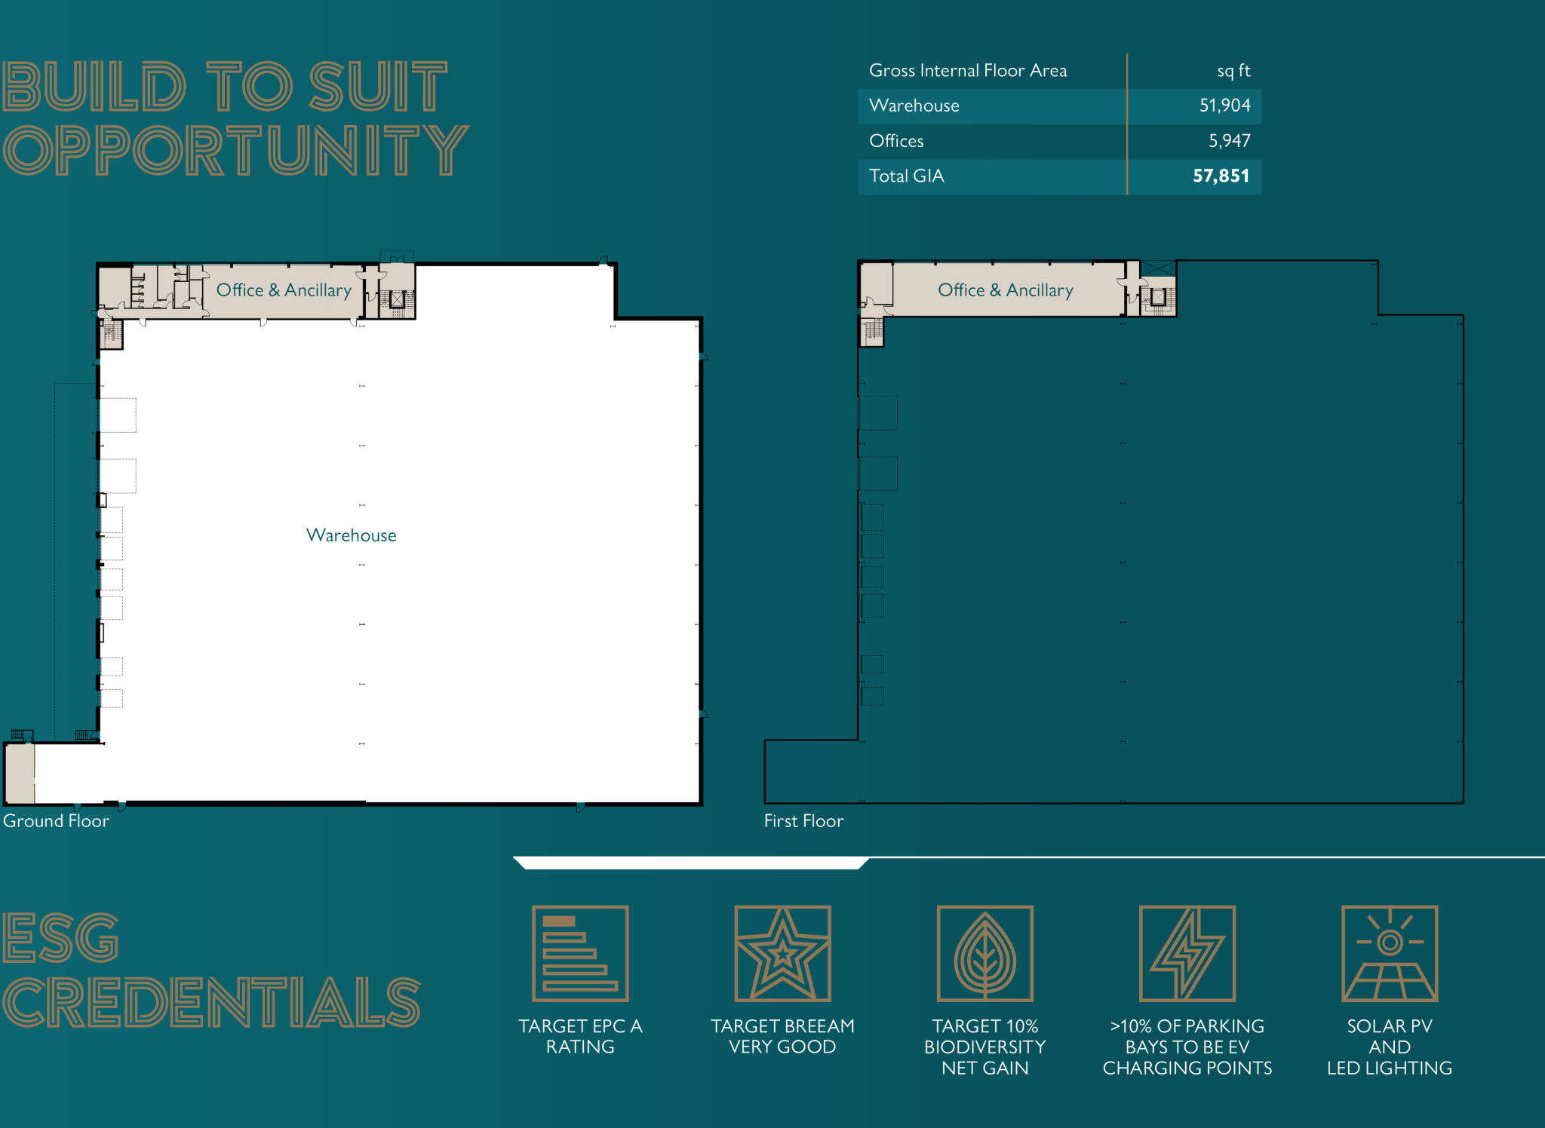Click the solar PV panel icon

1390,954
